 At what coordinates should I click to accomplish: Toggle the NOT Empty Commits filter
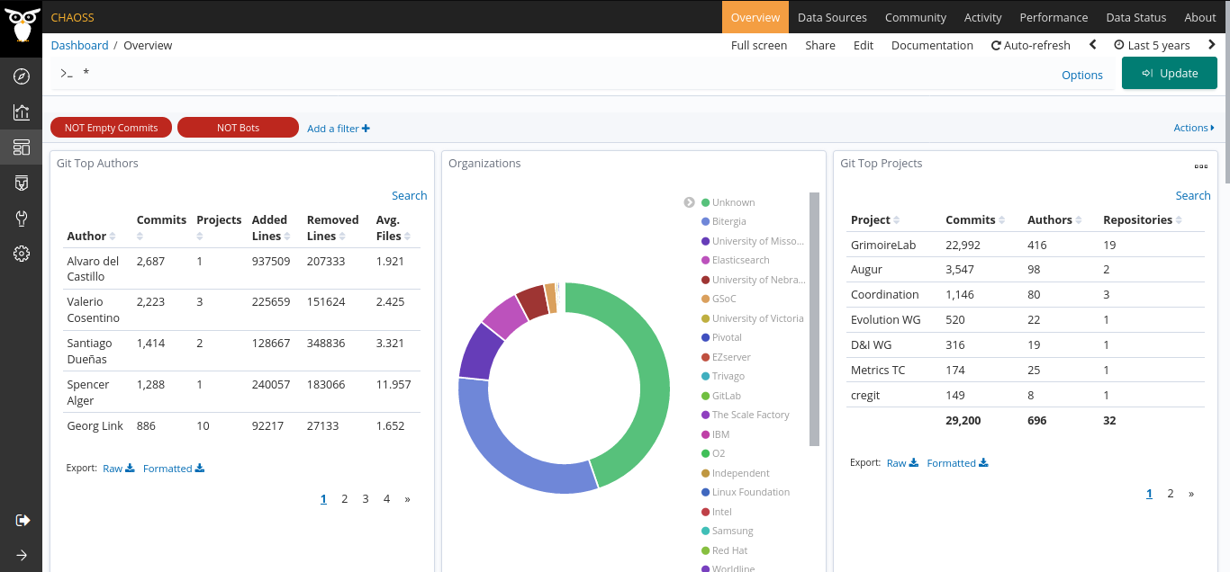[111, 128]
